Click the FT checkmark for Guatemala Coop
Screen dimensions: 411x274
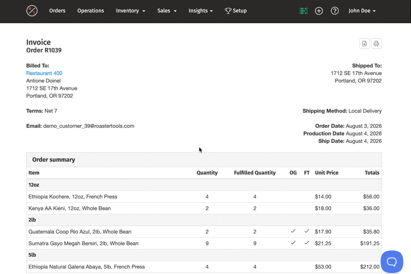coord(307,231)
